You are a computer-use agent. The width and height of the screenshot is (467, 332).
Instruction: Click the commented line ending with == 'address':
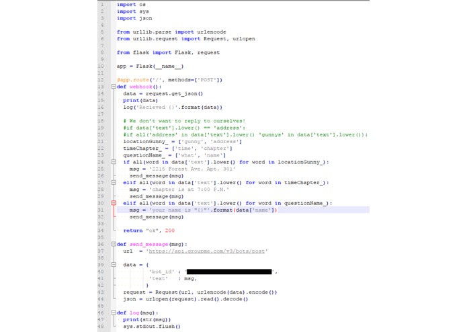(x=184, y=128)
